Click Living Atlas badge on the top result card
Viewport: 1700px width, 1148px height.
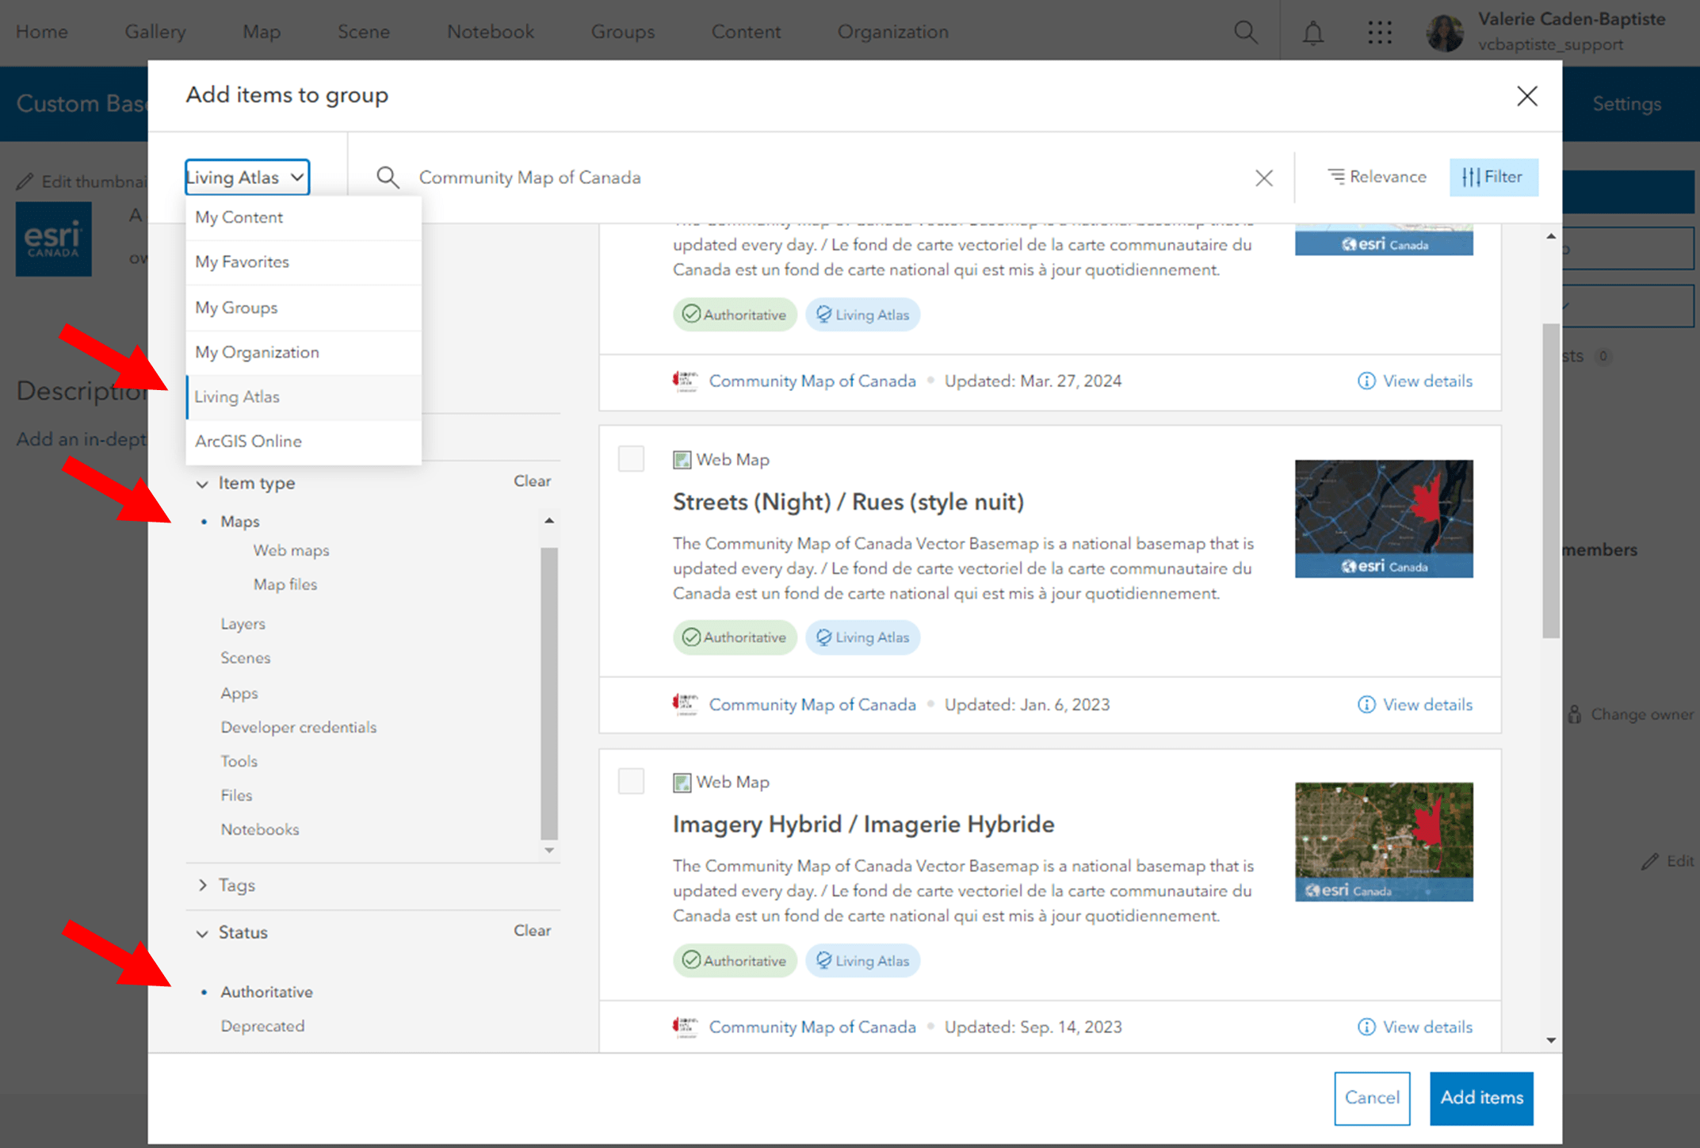(862, 315)
